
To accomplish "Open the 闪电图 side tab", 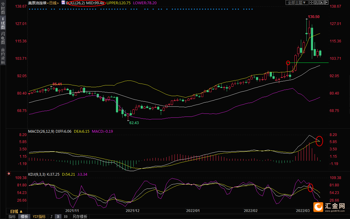I will 3,38.
